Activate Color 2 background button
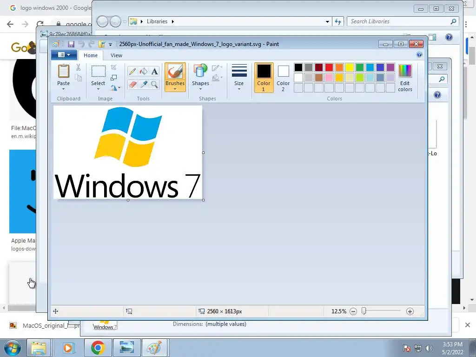 pyautogui.click(x=283, y=78)
